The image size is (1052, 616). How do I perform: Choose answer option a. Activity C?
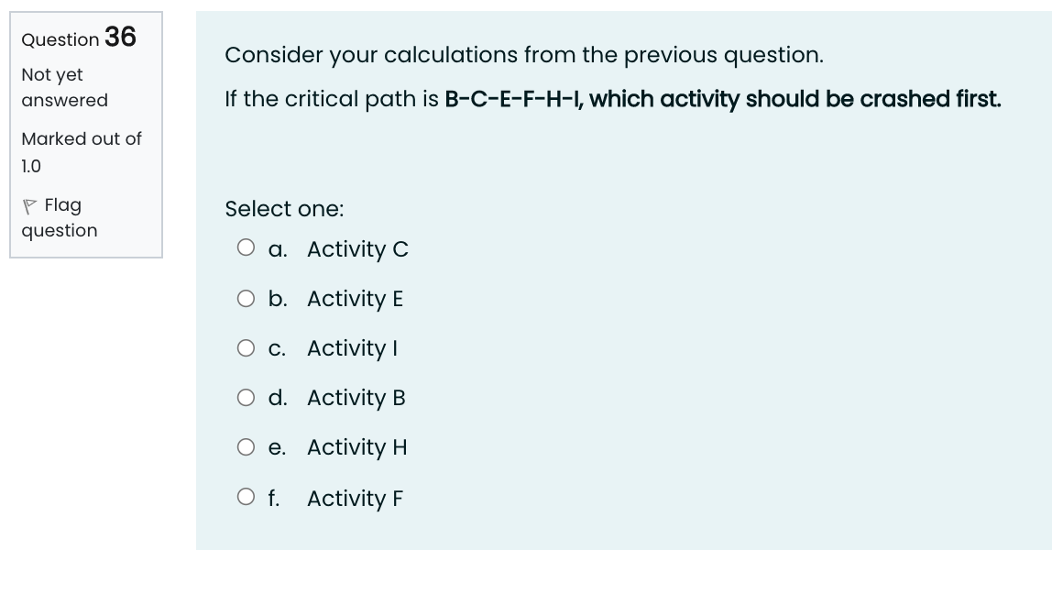(356, 249)
